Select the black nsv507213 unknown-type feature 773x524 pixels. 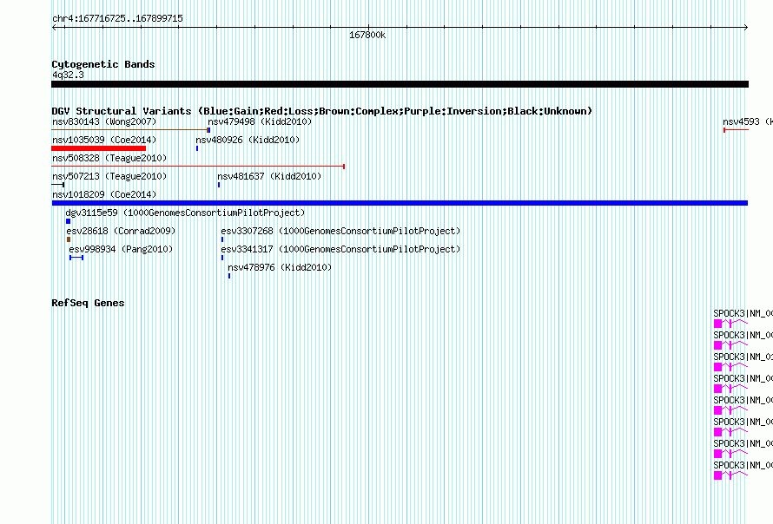click(57, 185)
